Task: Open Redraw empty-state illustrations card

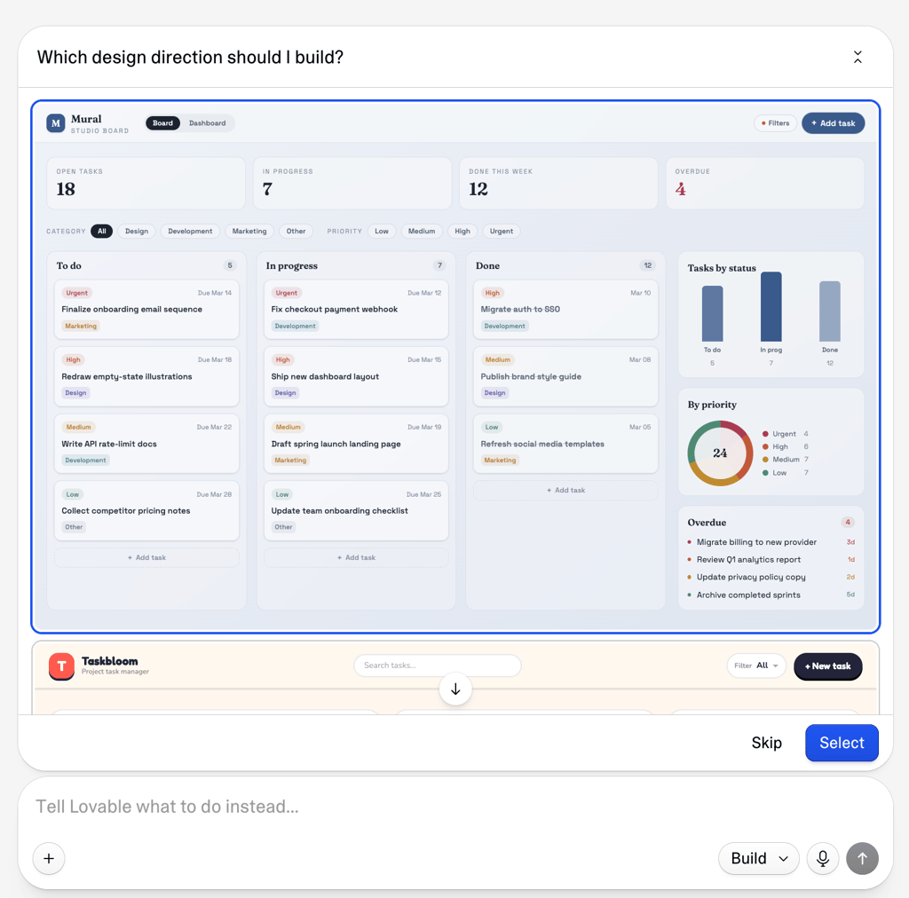Action: pos(146,376)
